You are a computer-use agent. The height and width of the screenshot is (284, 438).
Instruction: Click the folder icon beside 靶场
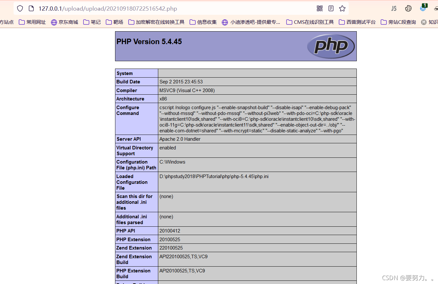point(109,22)
